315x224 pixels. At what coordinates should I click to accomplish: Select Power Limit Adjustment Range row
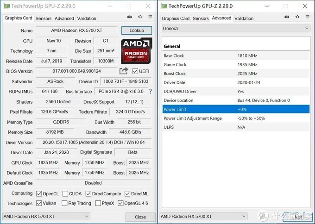(236, 118)
